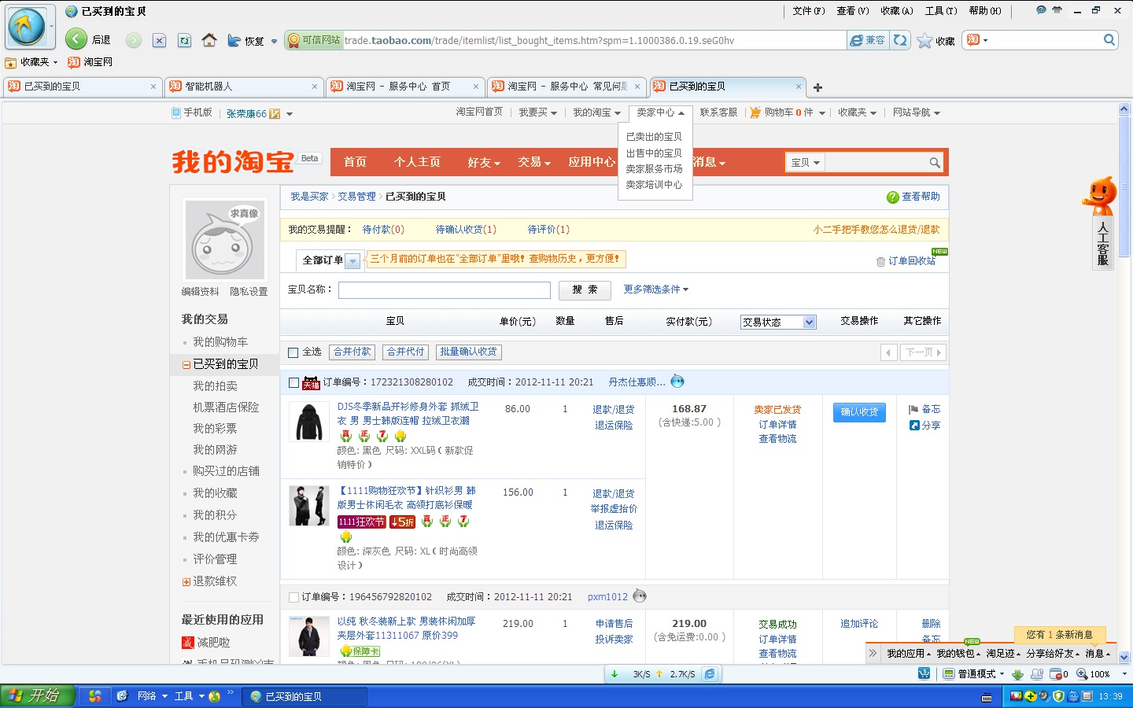1133x708 pixels.
Task: Click into the 宝贝名称 search field
Action: click(444, 290)
